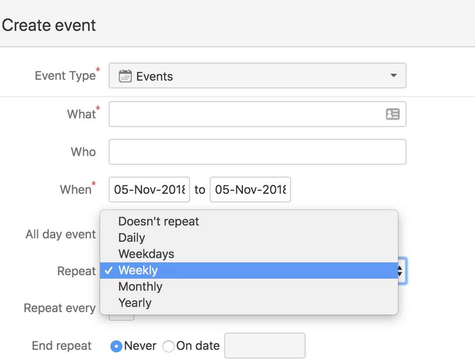Viewport: 475px width, 361px height.
Task: Pick Weekdays from the repeat list
Action: [146, 254]
